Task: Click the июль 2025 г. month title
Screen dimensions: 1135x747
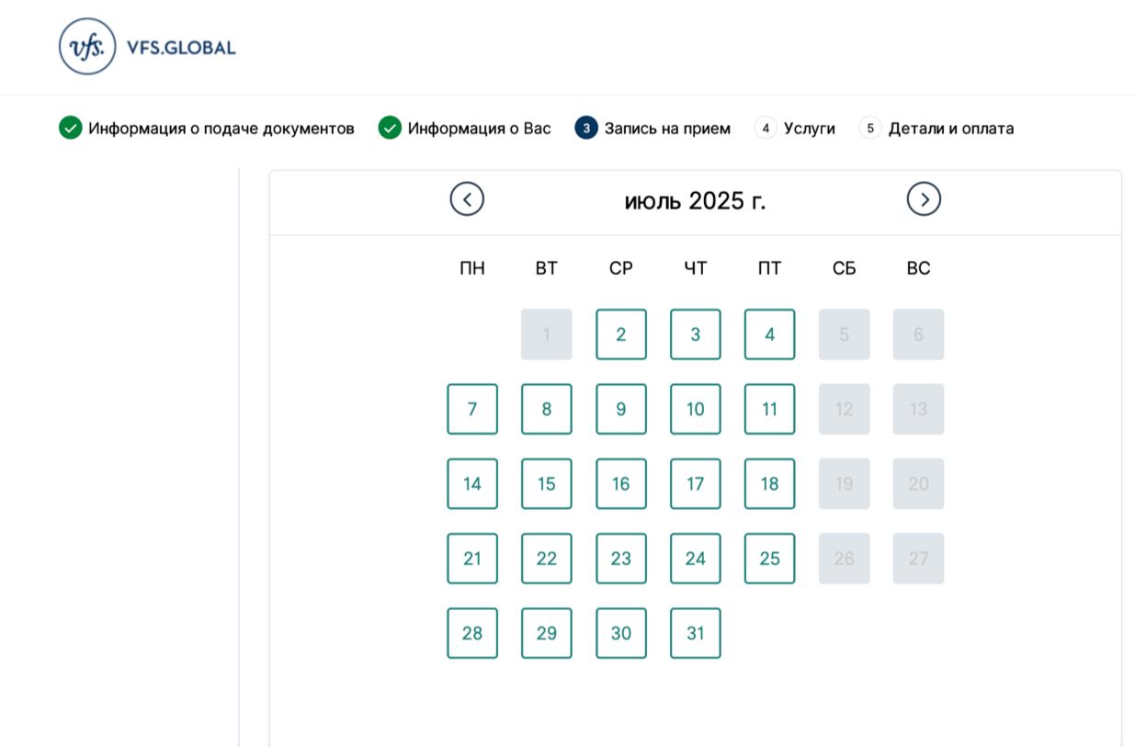Action: click(695, 200)
